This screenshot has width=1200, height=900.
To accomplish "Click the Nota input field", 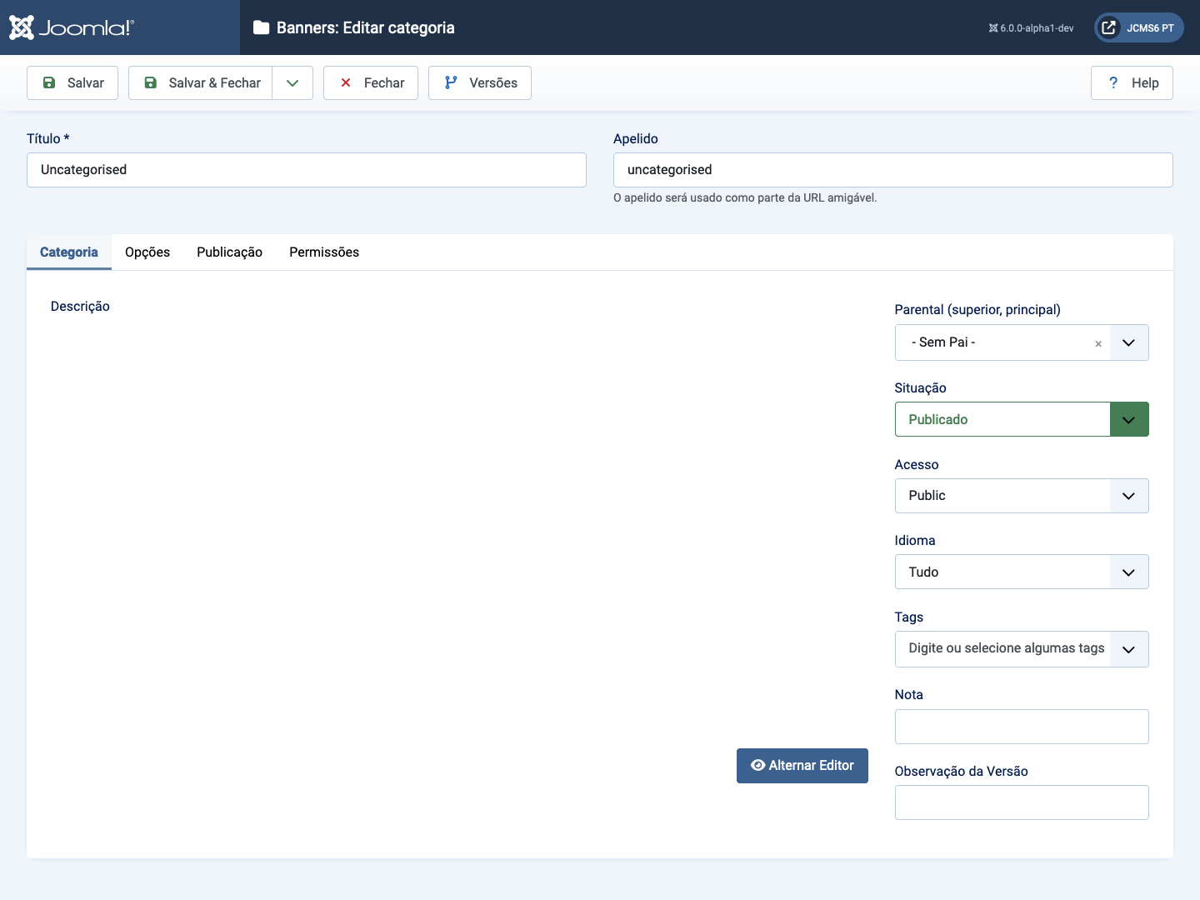I will pyautogui.click(x=1021, y=727).
